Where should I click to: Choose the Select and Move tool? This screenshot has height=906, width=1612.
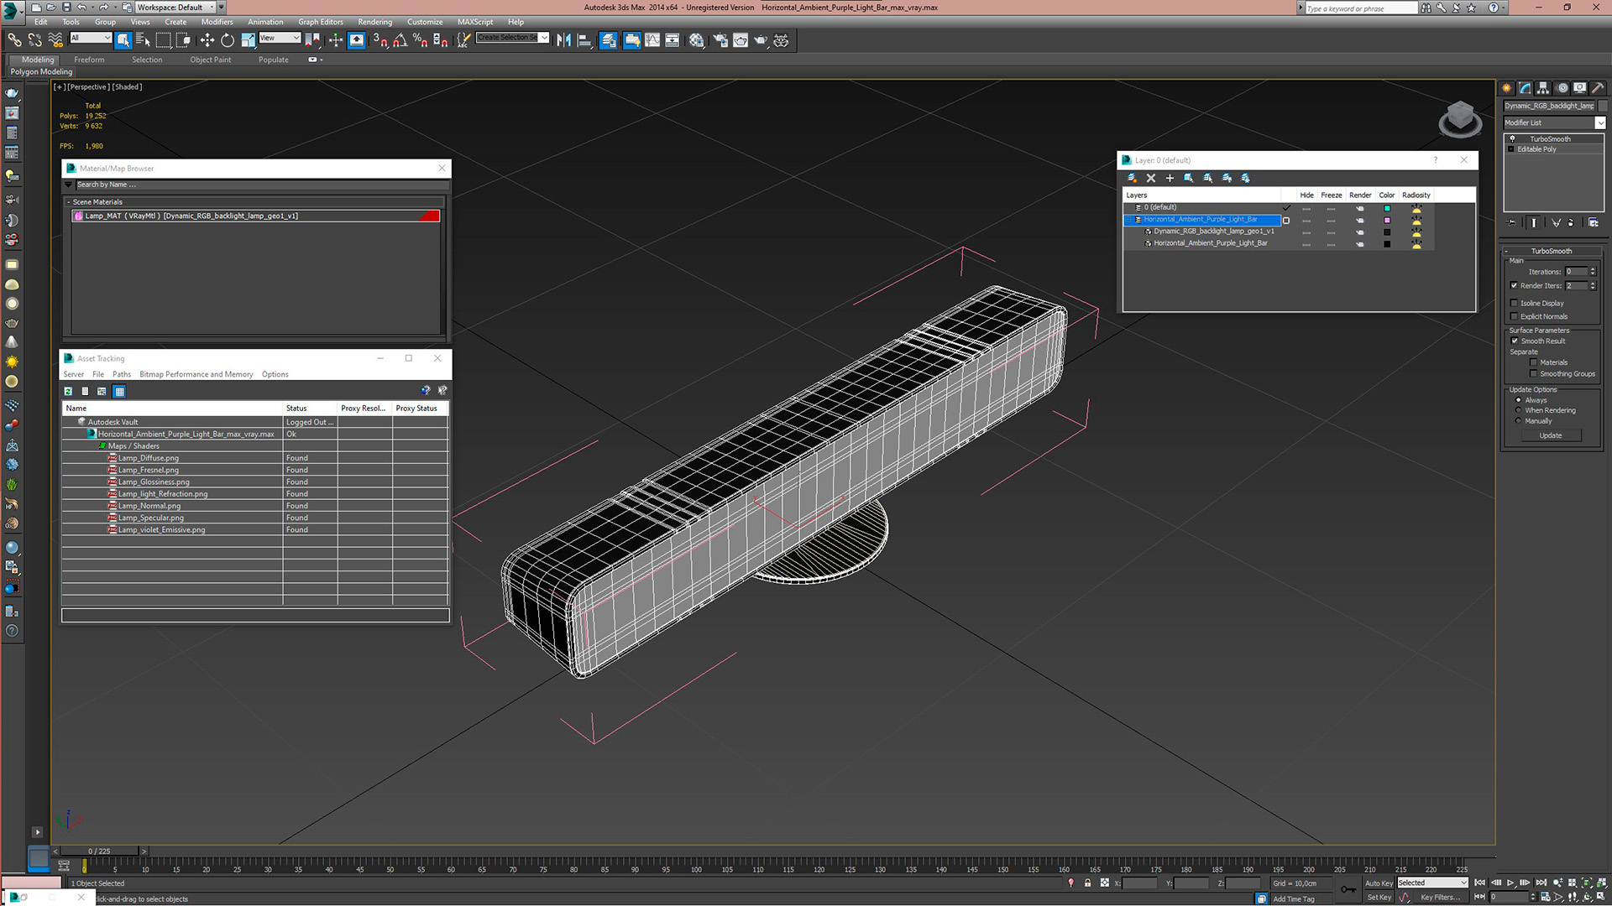(x=207, y=39)
